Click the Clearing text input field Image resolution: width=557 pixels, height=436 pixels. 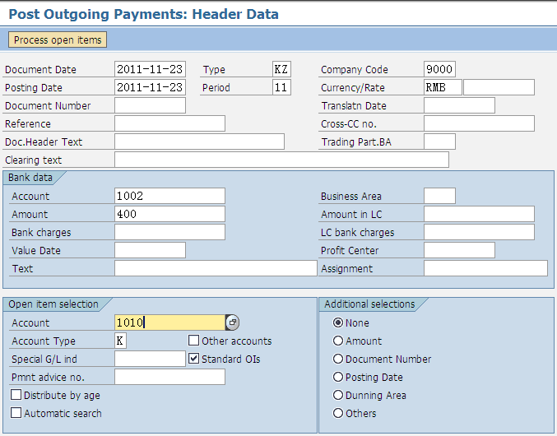pos(281,160)
